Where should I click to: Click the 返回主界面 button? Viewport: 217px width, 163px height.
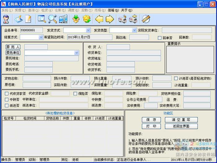tap(181, 126)
